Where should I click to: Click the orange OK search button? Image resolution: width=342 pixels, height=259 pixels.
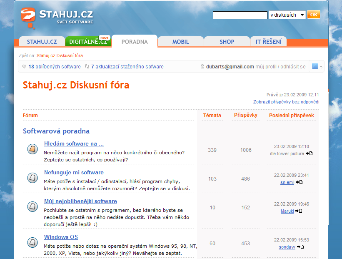(314, 15)
